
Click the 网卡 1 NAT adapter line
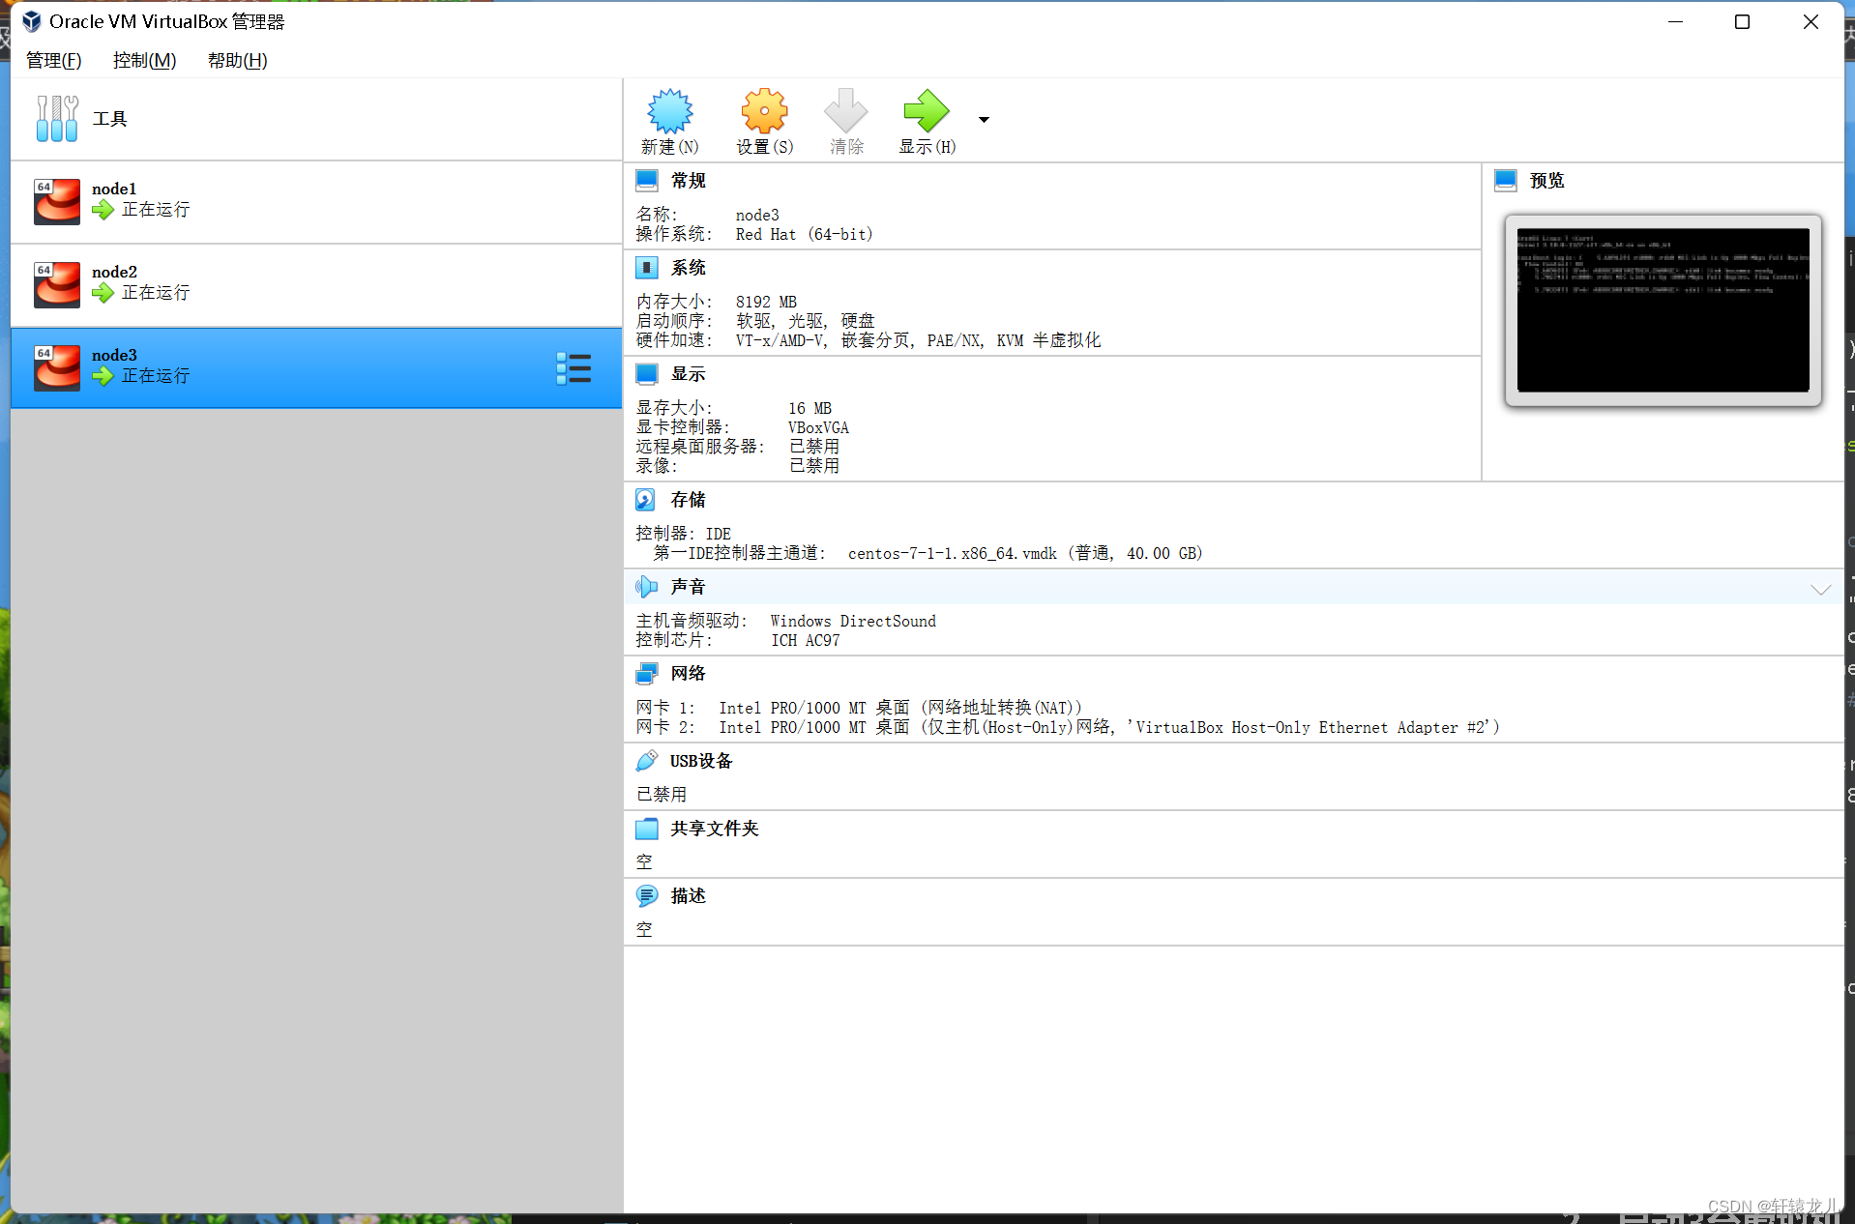click(x=859, y=709)
